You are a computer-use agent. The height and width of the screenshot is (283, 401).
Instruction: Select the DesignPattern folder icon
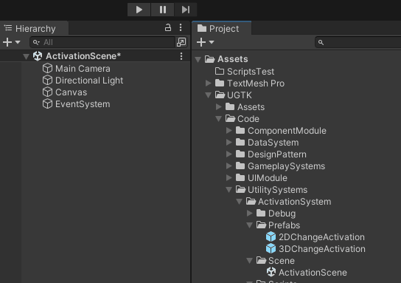coord(240,154)
